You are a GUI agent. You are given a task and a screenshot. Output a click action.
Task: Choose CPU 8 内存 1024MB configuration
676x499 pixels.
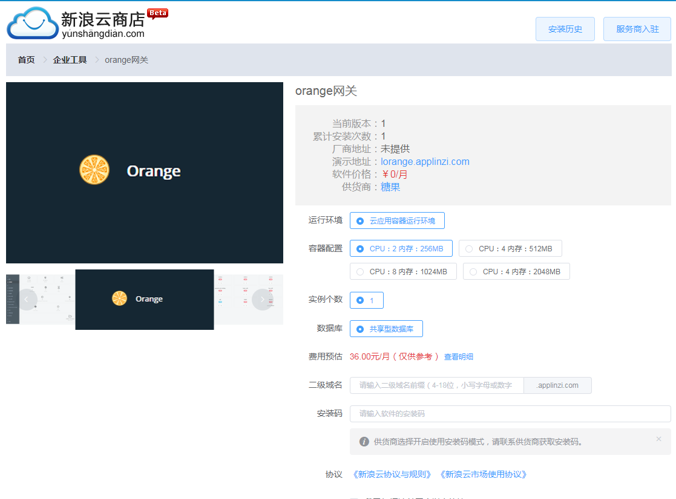coord(403,271)
